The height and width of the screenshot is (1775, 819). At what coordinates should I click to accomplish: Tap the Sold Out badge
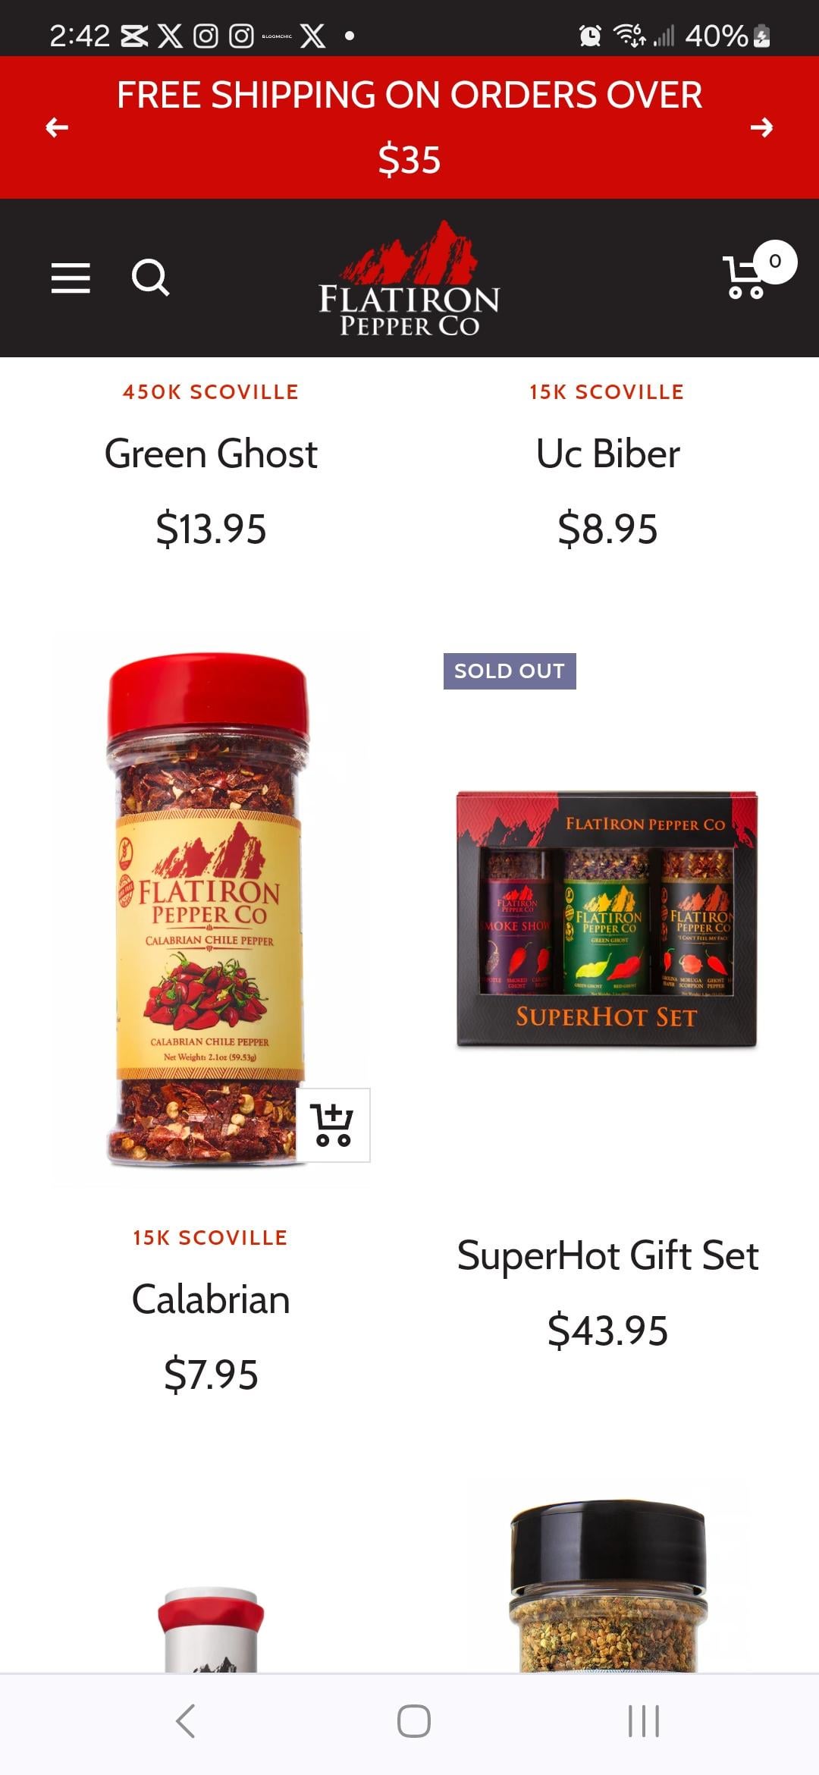coord(510,671)
